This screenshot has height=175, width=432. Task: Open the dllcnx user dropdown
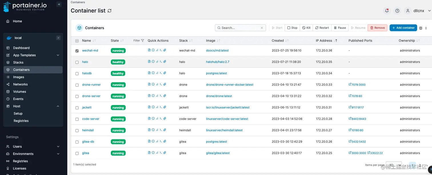418,11
